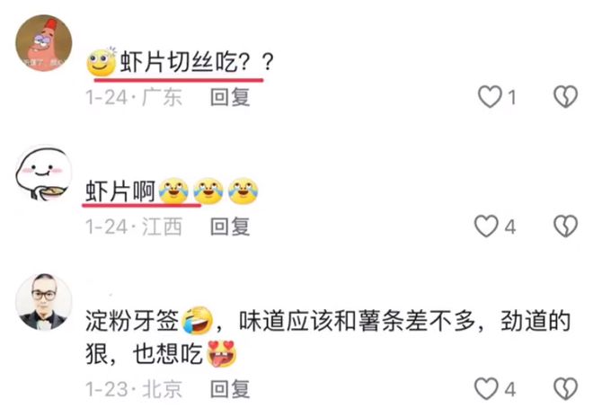Click the smiling emoji before 虾片切丝吃
The image size is (593, 417).
click(x=102, y=61)
